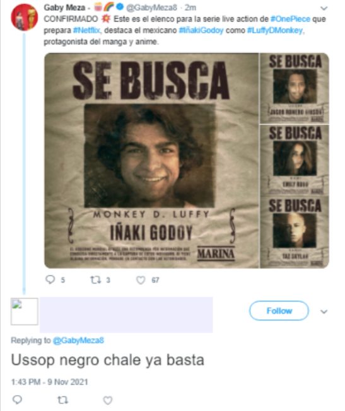Click the verified badge beside Gaby Meza

click(120, 7)
